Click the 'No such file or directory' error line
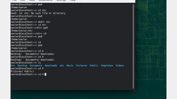This screenshot has width=177, height=99. point(38,13)
